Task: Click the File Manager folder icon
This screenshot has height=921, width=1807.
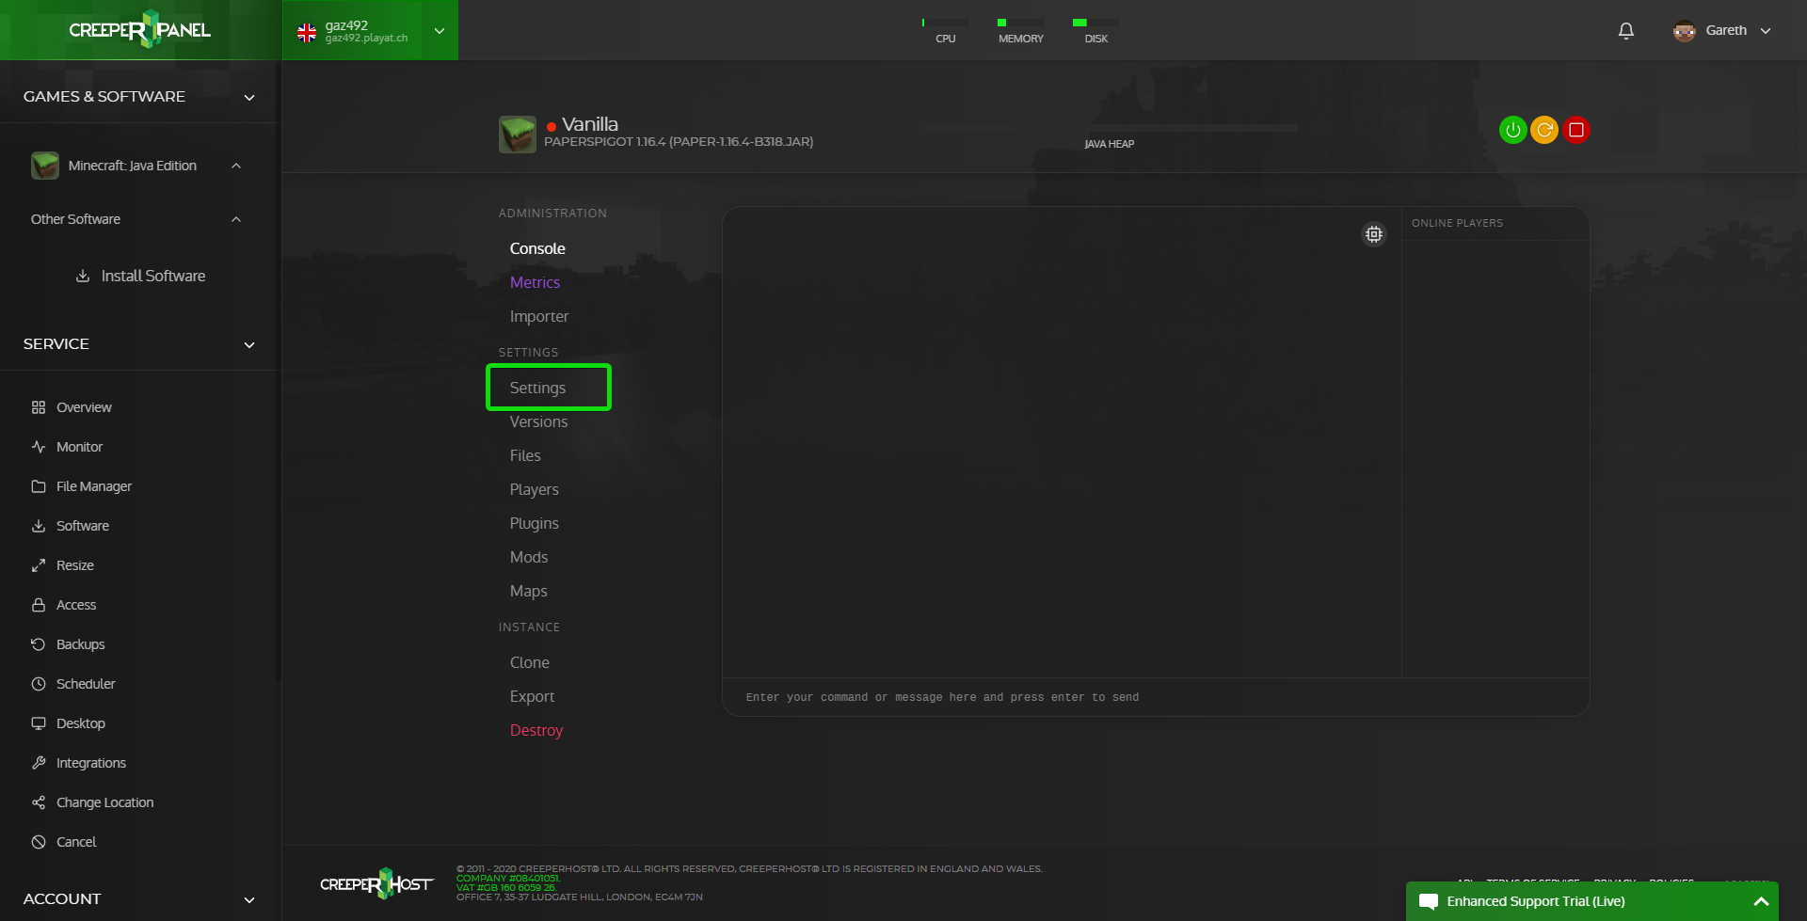Action: [39, 486]
